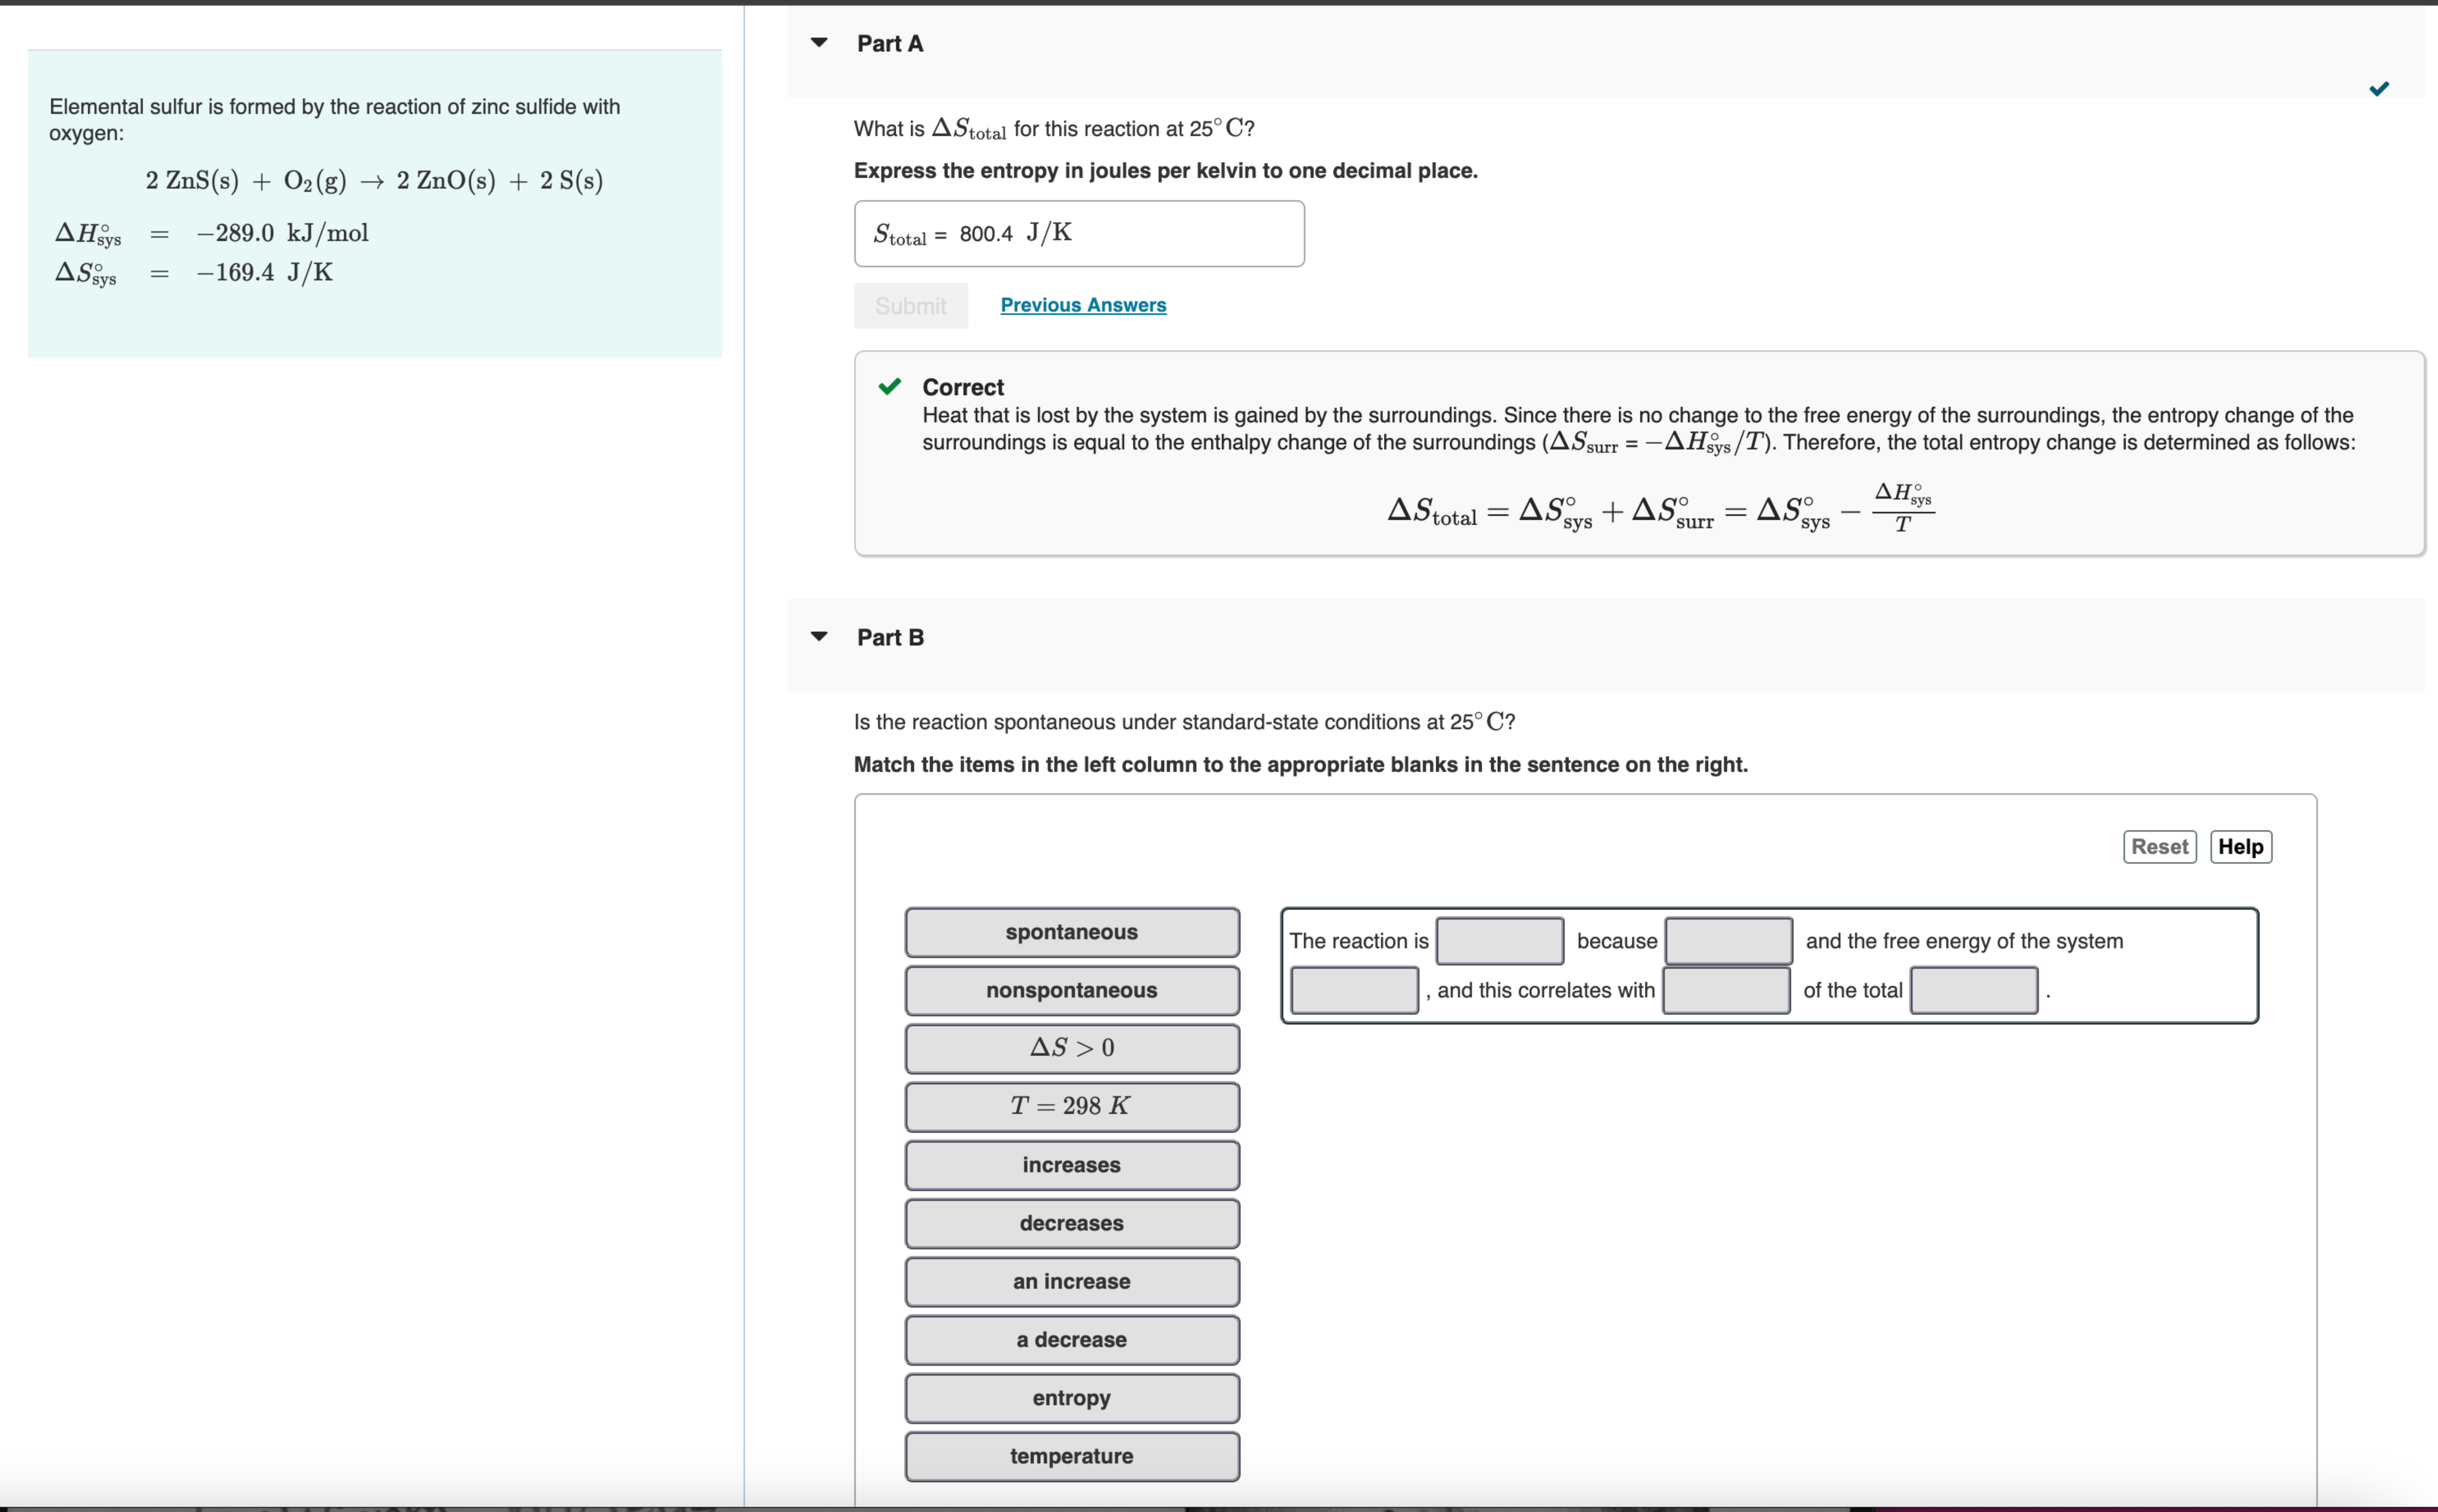Click the Part A completed checkmark icon
The image size is (2438, 1512).
click(2379, 89)
